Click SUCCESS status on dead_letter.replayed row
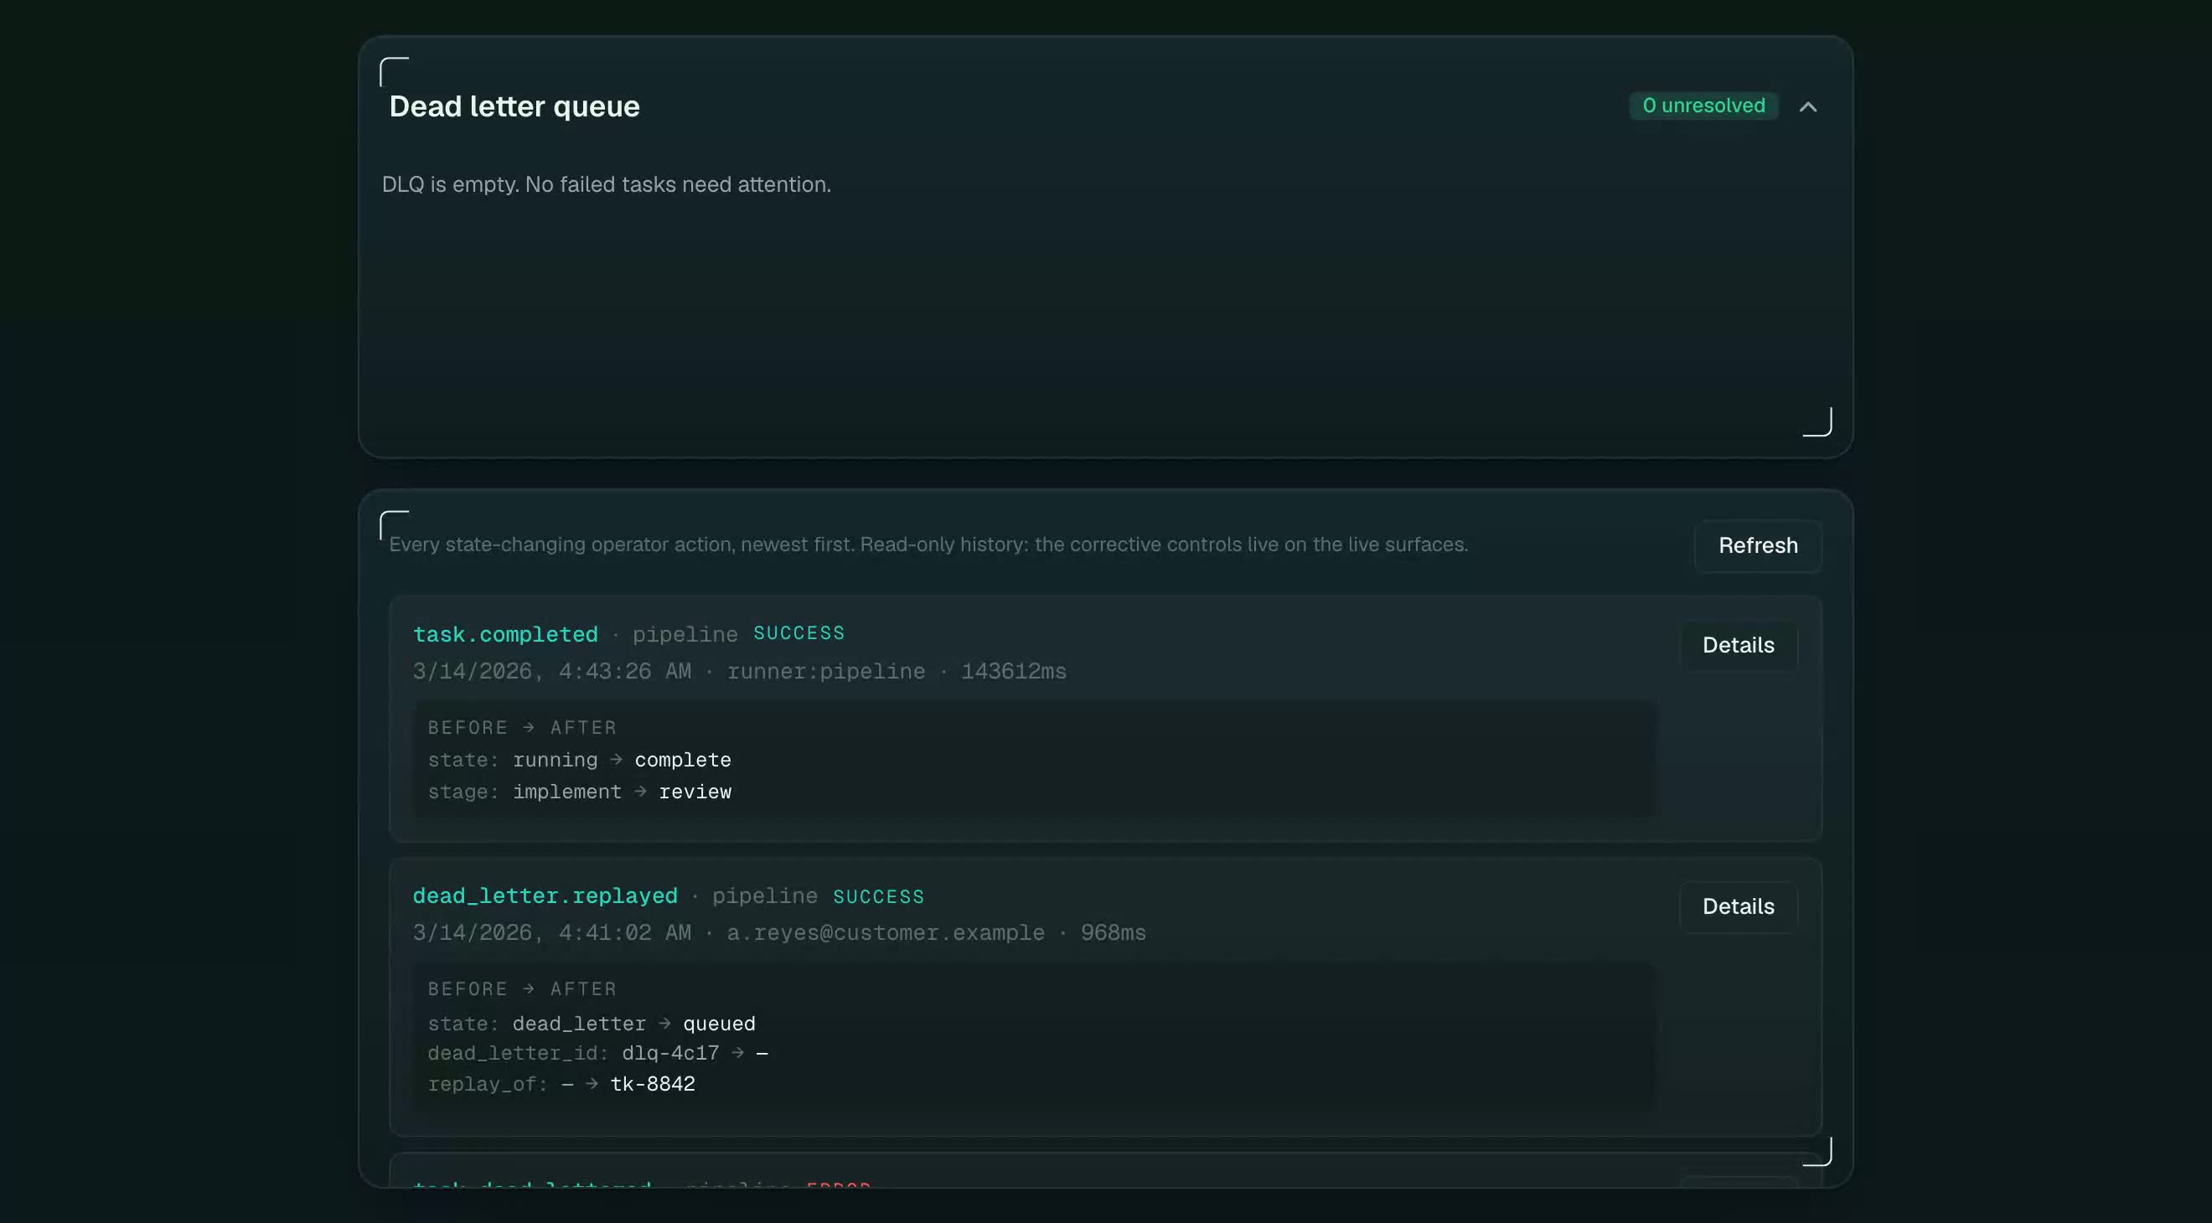 [x=878, y=897]
